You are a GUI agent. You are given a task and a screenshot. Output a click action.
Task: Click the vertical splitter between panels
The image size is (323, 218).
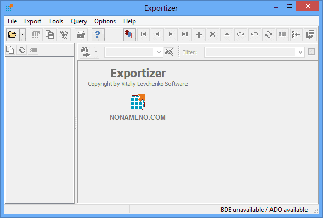[x=76, y=123]
